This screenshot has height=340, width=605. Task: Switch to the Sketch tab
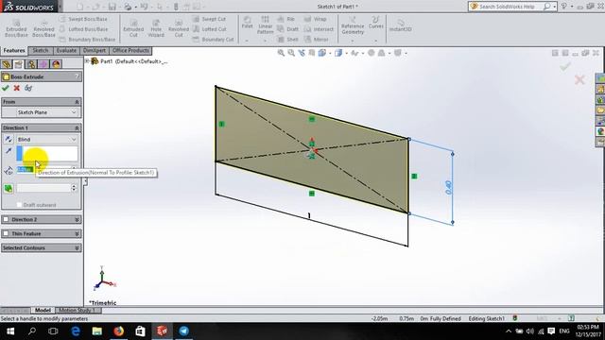(40, 50)
